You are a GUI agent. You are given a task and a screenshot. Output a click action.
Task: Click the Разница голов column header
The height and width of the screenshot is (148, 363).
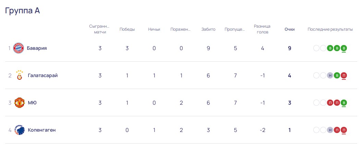point(262,29)
